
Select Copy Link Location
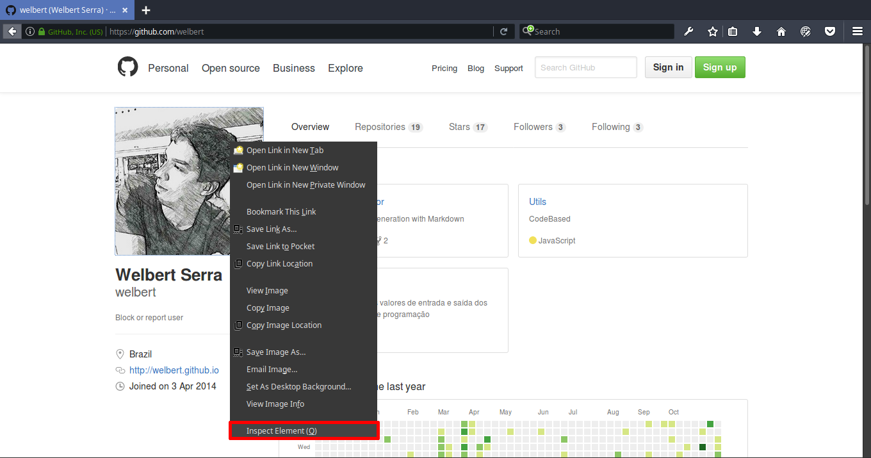coord(304,264)
